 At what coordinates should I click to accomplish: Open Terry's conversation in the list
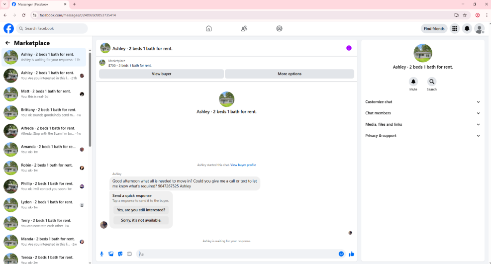[x=44, y=223]
